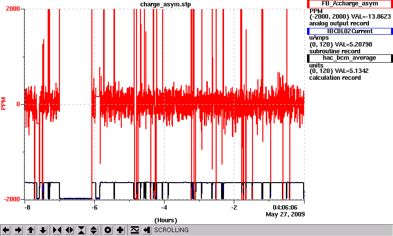
Task: Click the -2000 y-axis tick label
Action: (11, 199)
